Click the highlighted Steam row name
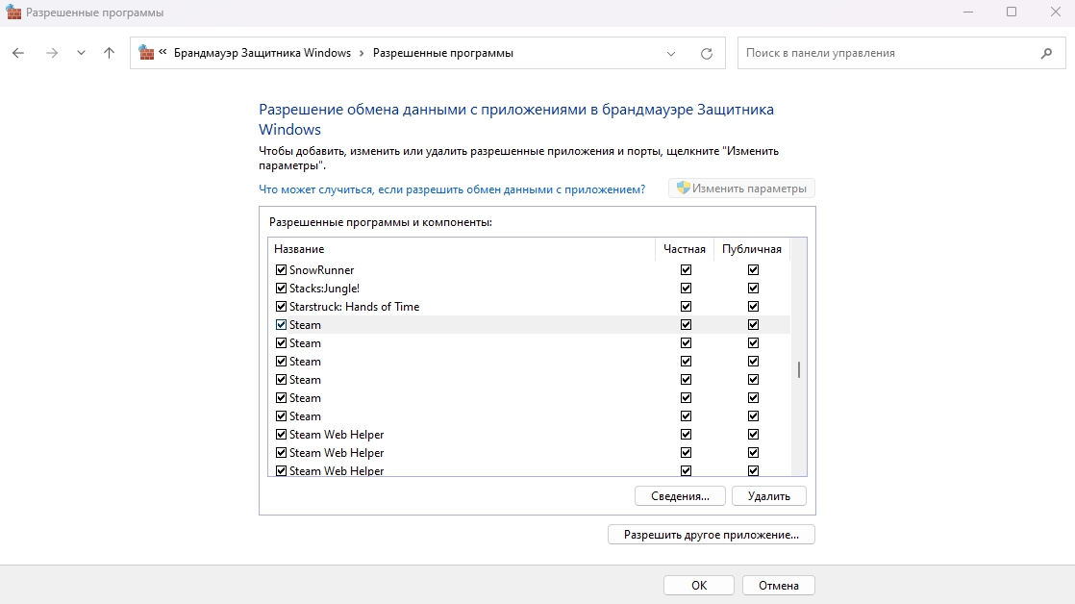 coord(305,325)
